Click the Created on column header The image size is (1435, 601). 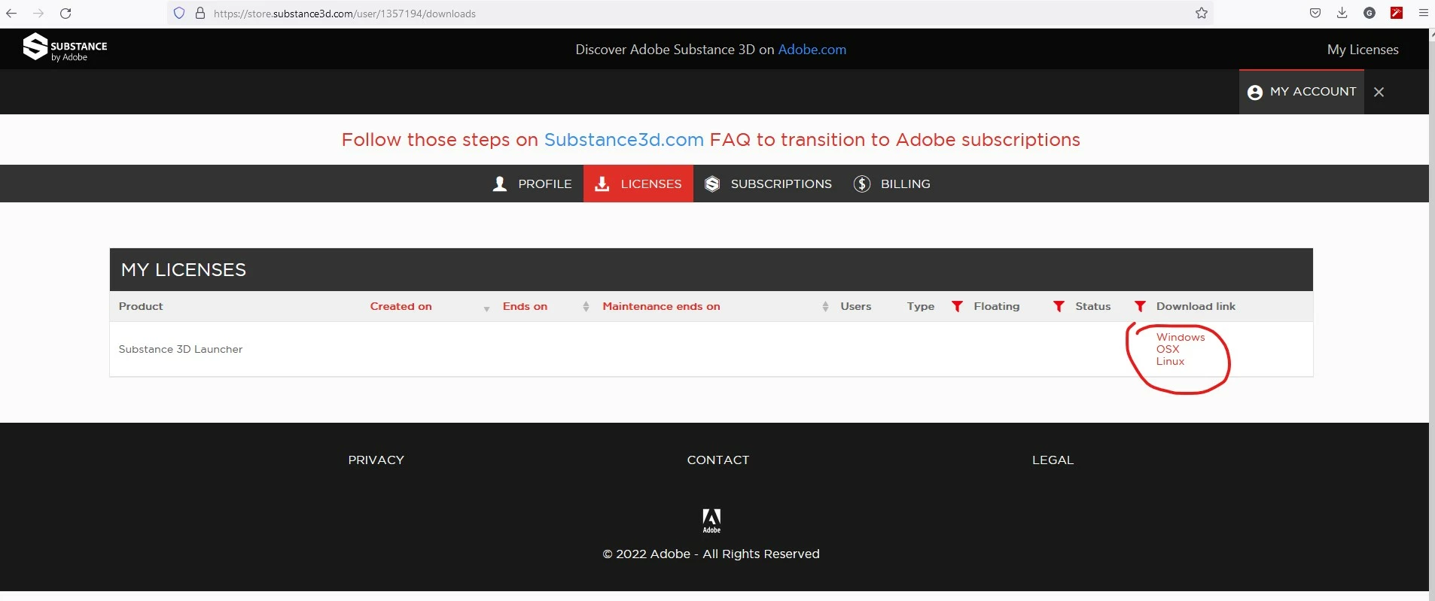click(401, 306)
